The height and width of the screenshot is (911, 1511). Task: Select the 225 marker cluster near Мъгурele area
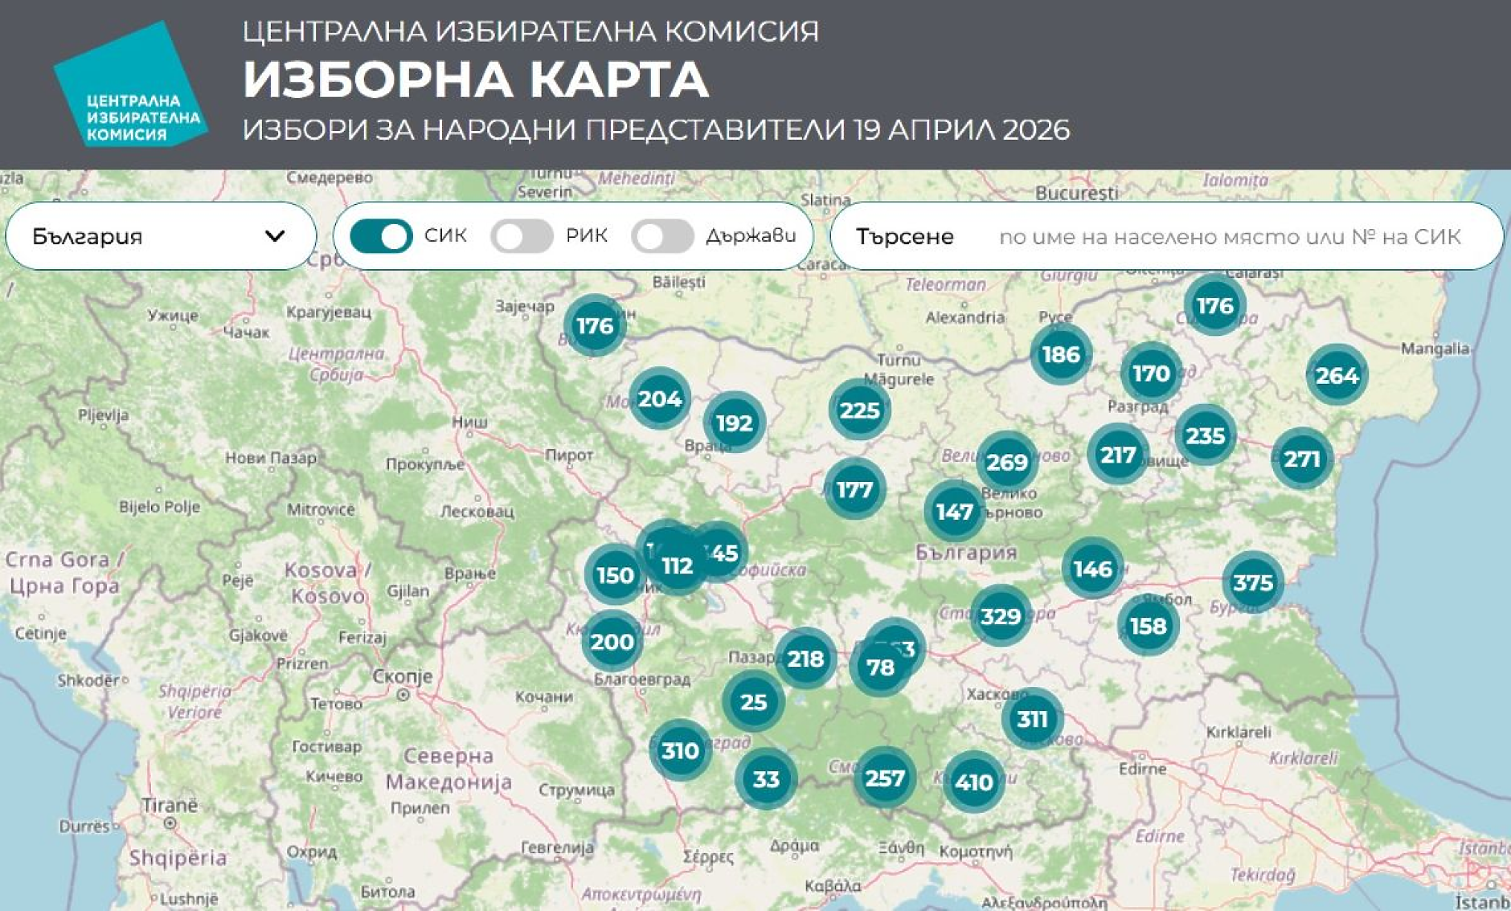[859, 410]
